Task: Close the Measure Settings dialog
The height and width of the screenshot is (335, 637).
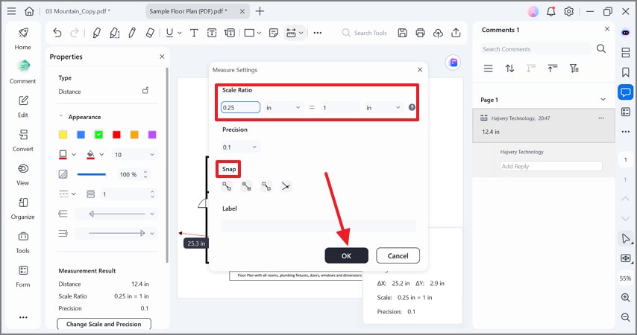Action: click(420, 70)
